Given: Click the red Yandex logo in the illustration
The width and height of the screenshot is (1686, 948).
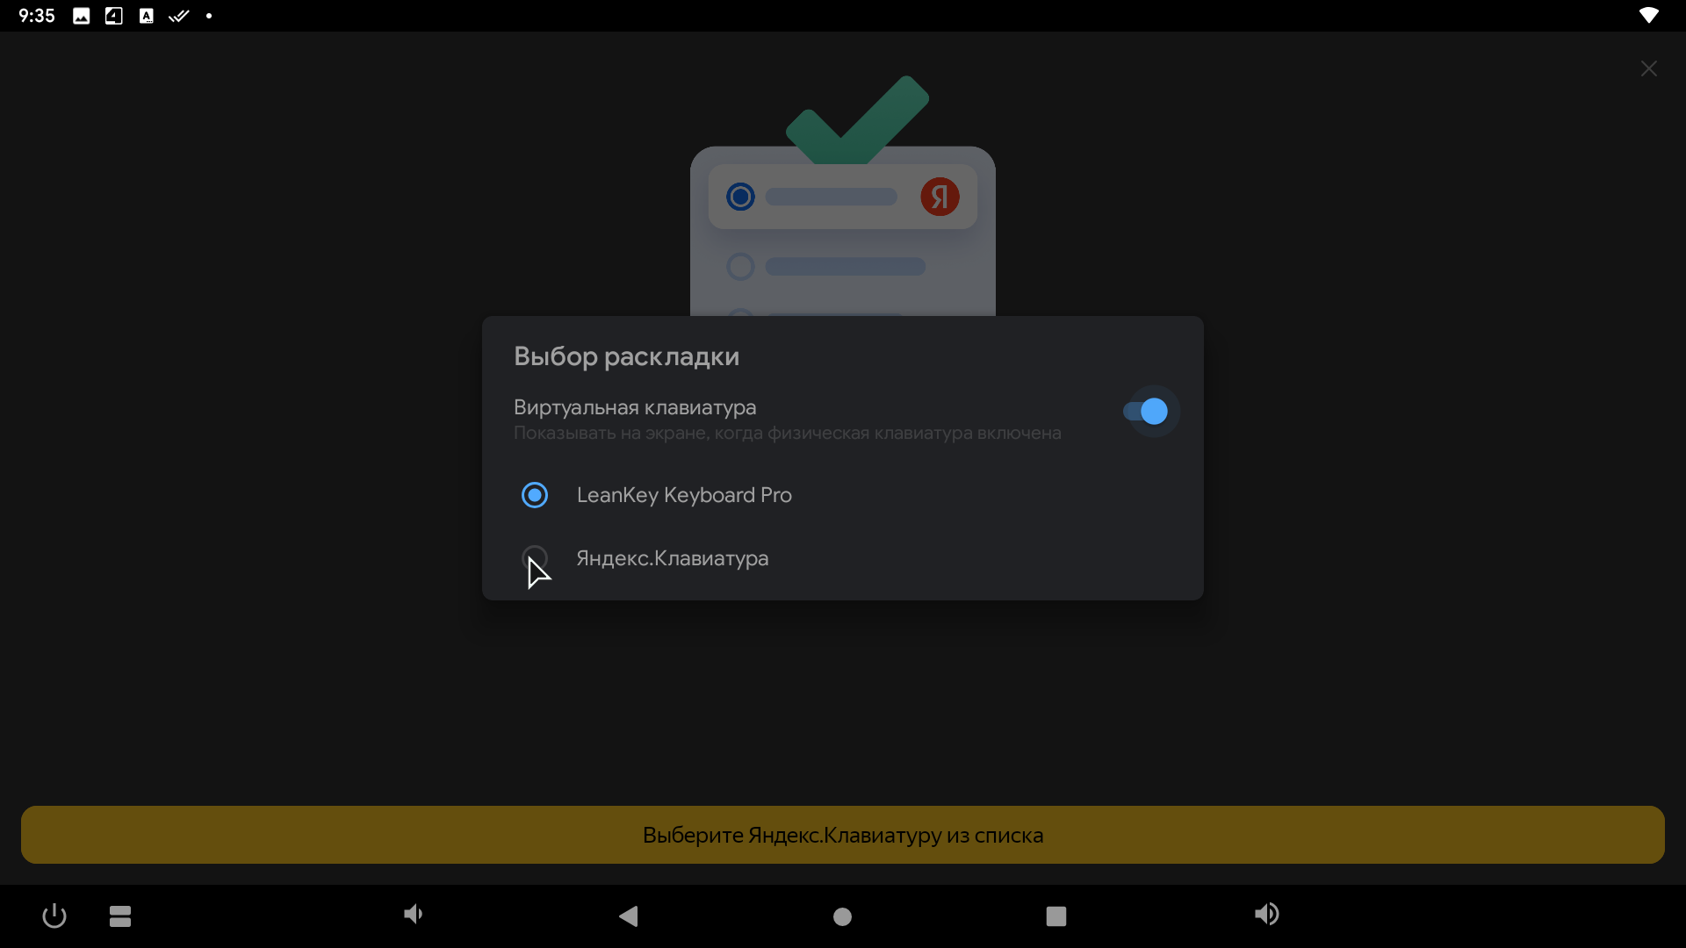Looking at the screenshot, I should (940, 197).
